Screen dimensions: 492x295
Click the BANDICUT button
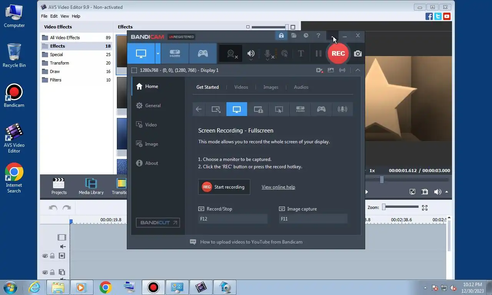[158, 222]
